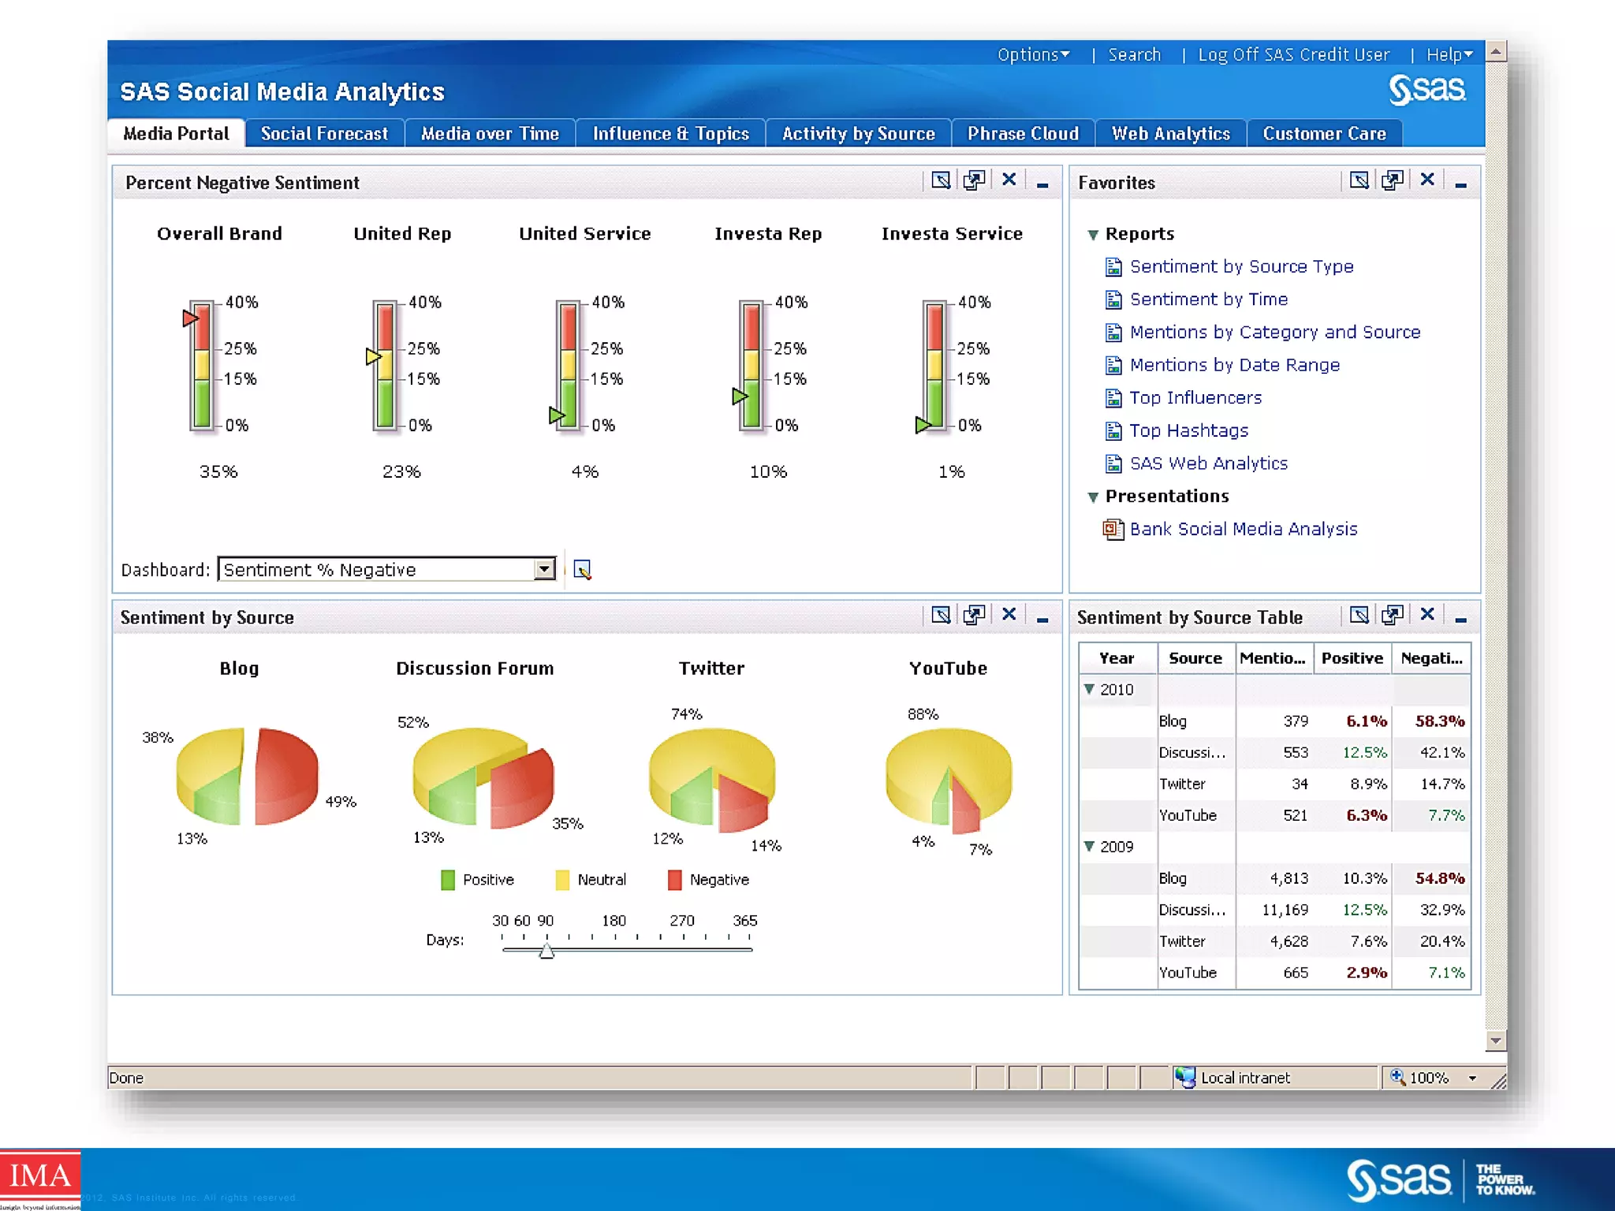Open the Sentiment % Negative dashboard dropdown
The width and height of the screenshot is (1615, 1211).
pyautogui.click(x=543, y=569)
